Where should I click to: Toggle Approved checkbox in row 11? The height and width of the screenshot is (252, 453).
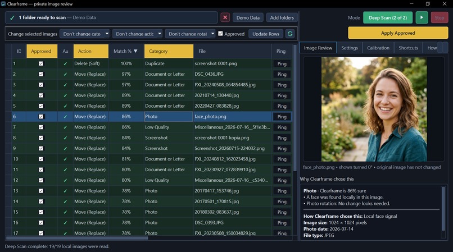(x=41, y=169)
